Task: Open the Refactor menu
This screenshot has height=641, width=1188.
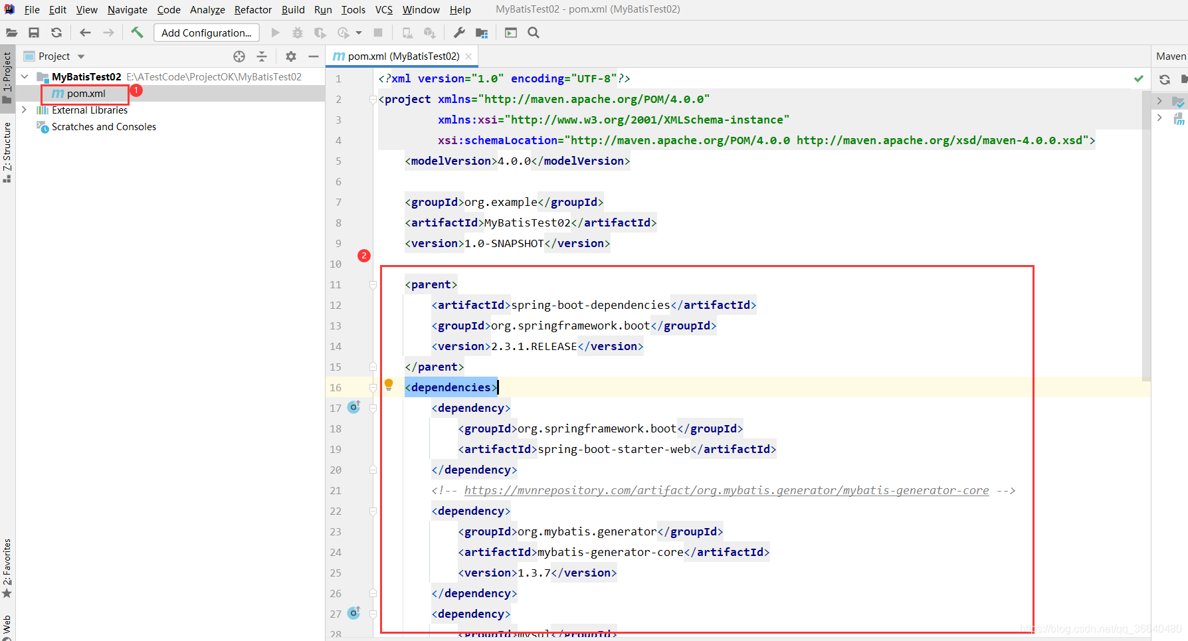Action: tap(253, 9)
